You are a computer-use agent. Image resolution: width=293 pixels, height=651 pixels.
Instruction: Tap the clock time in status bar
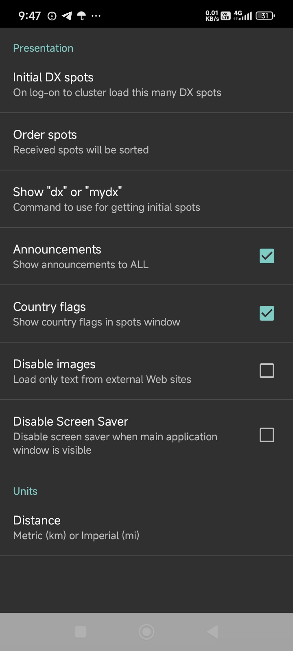(x=30, y=16)
